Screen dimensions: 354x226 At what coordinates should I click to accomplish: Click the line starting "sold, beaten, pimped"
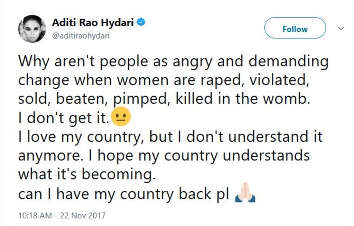(x=162, y=99)
